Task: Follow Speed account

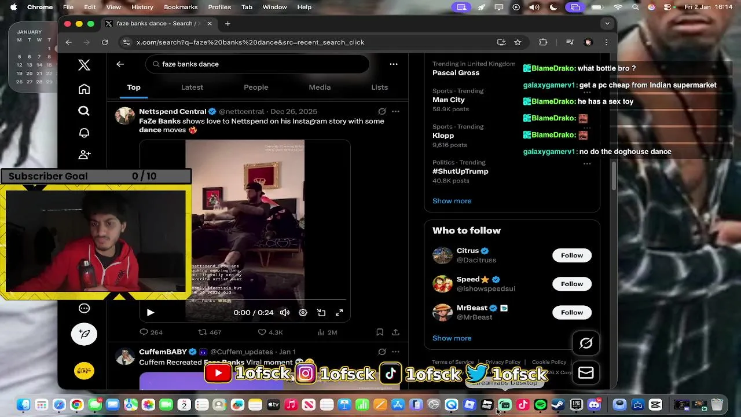Action: pos(572,284)
